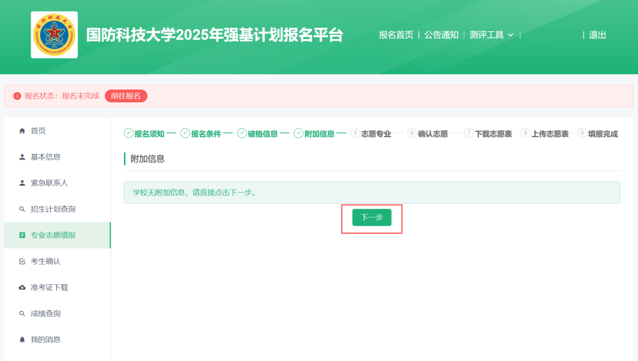Screen dimensions: 638x361
Task: Click the checkmark circle for 破格信息 step
Action: pos(242,133)
